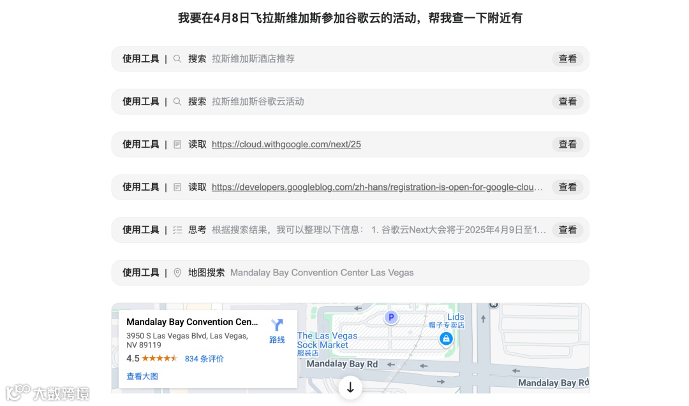
Task: Click the 3950 S Las Vegas Blvd address text
Action: pyautogui.click(x=187, y=340)
